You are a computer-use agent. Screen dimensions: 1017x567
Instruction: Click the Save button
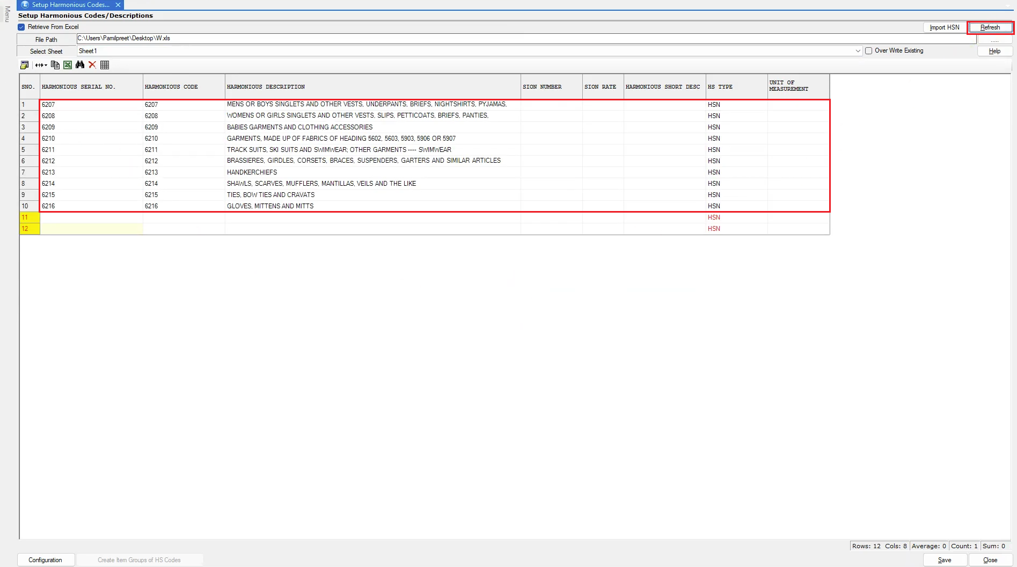945,560
